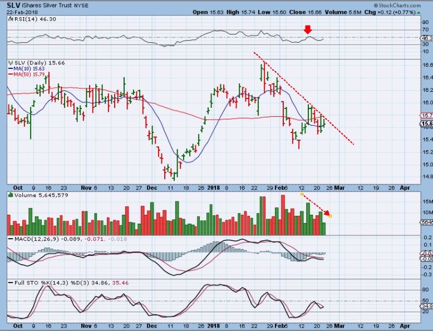Click Dec on the price chart date axis

click(151, 187)
